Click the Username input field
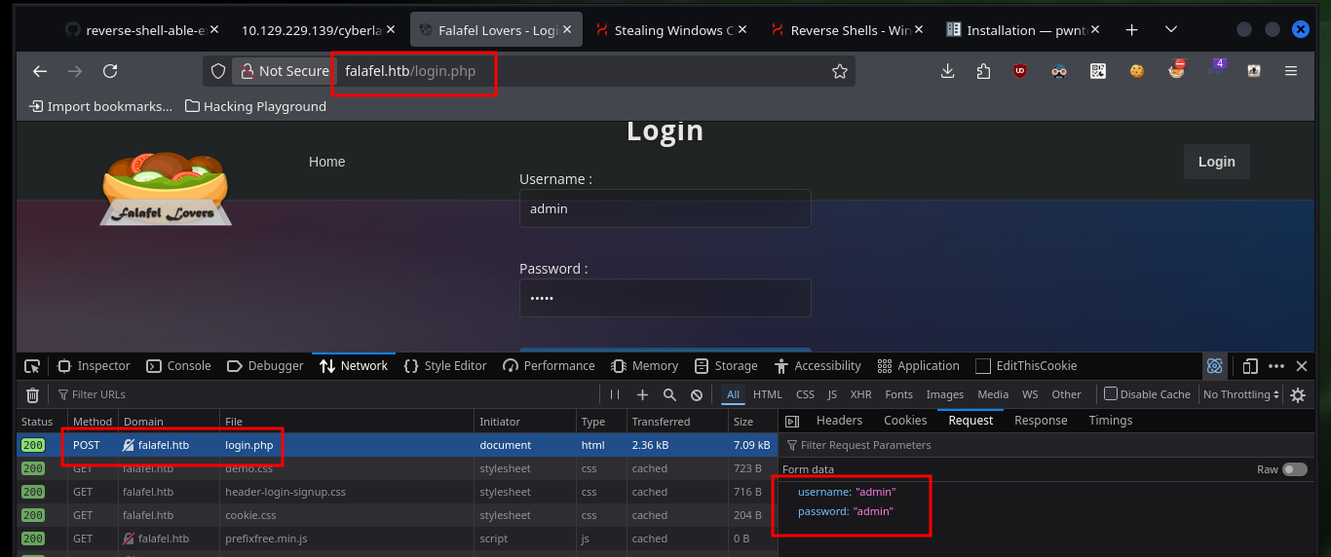The height and width of the screenshot is (557, 1331). 665,208
